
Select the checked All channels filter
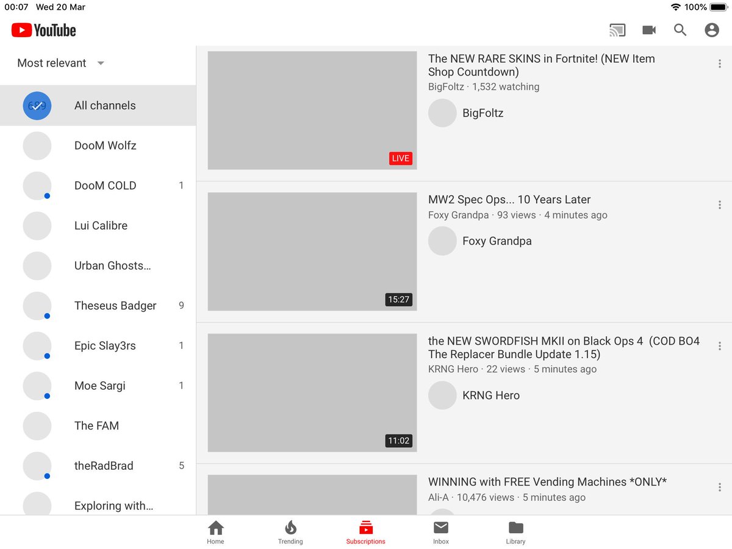click(x=98, y=106)
